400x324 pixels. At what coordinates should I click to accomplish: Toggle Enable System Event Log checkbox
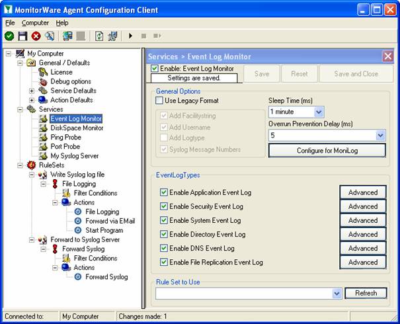pyautogui.click(x=163, y=220)
